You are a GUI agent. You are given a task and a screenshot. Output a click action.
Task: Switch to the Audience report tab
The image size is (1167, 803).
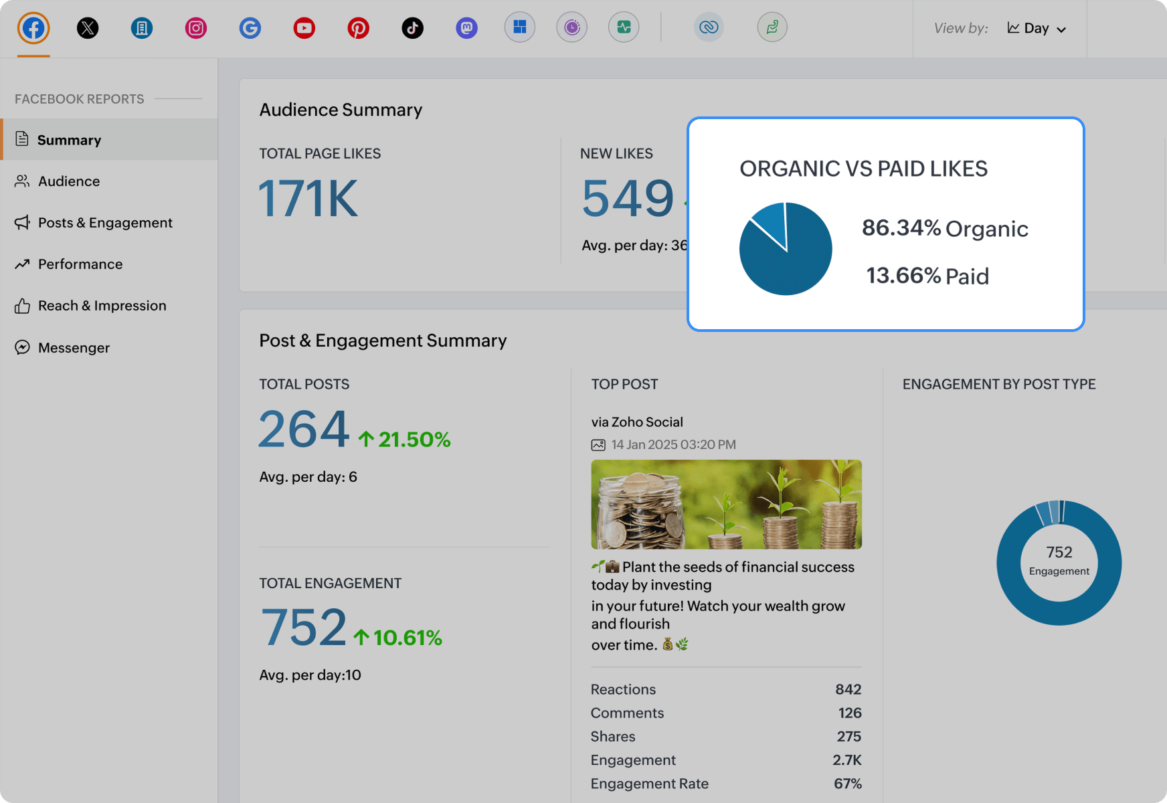pyautogui.click(x=69, y=181)
